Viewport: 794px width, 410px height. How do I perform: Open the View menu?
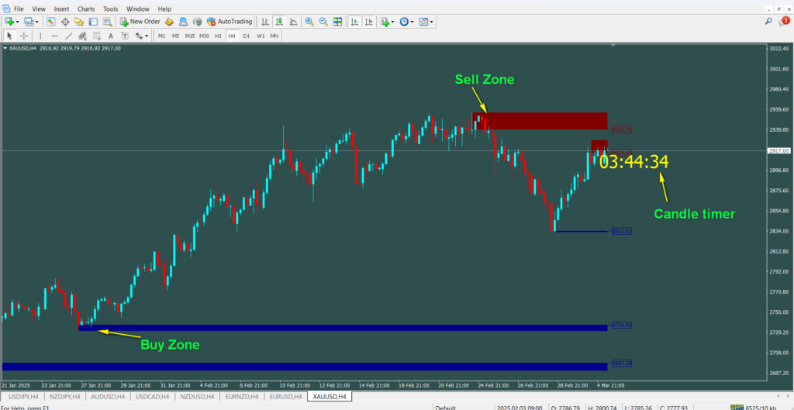point(39,9)
